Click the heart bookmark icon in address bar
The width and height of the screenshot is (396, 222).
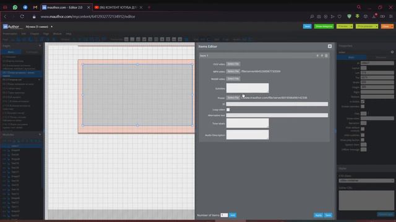point(340,17)
